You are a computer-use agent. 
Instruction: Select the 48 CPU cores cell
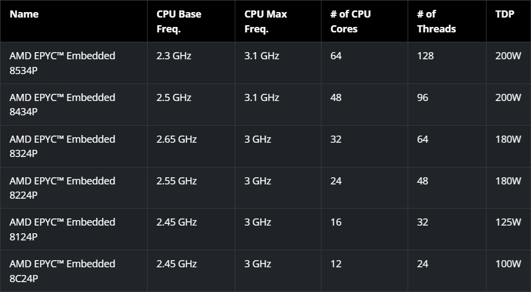coord(336,98)
